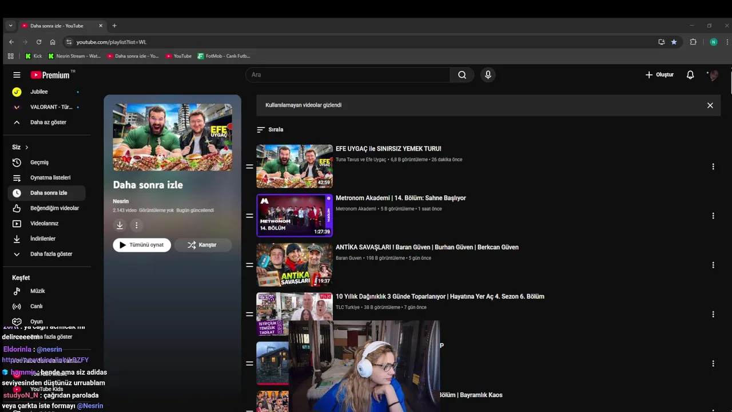
Task: Open Nesrin playlist owner link
Action: (x=121, y=201)
